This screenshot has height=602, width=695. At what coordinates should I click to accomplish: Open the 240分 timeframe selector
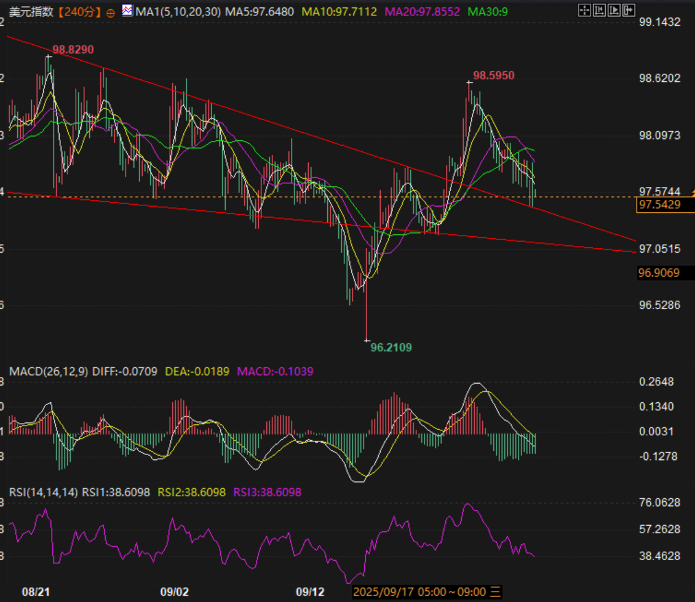tap(80, 12)
